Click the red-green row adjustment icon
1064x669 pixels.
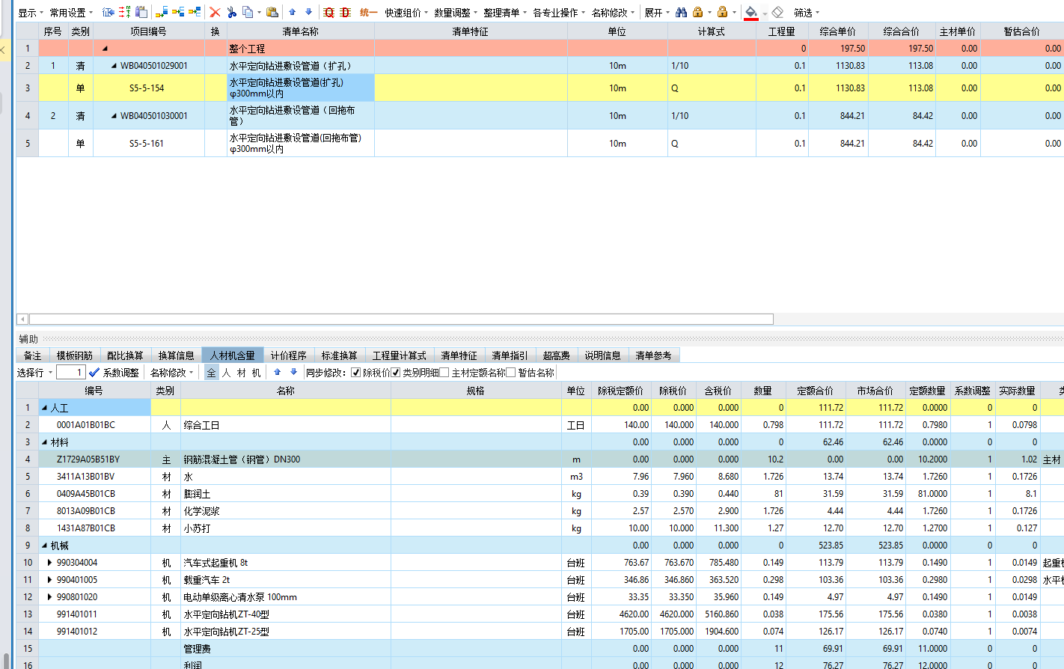click(125, 12)
